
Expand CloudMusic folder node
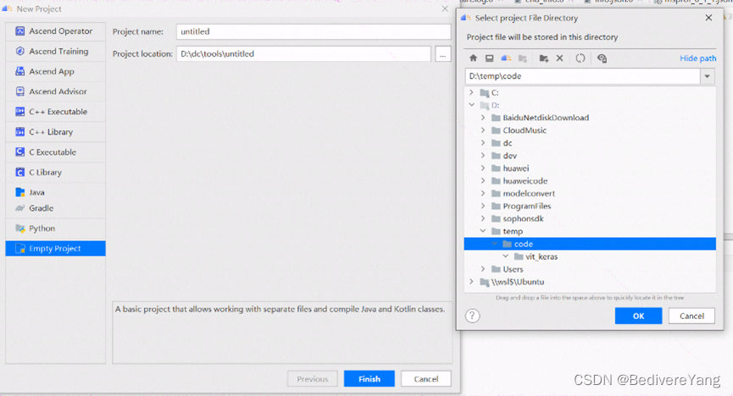(483, 130)
